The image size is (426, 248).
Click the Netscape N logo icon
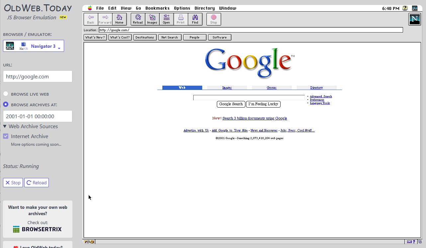[x=414, y=19]
